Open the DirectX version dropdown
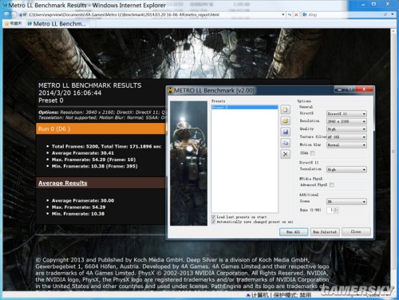 (x=346, y=113)
